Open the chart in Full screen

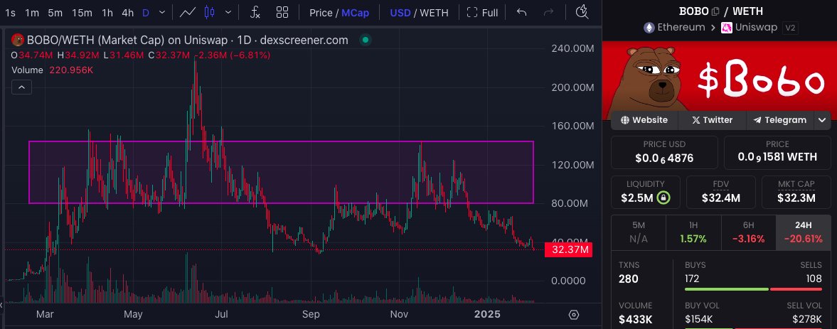point(482,13)
